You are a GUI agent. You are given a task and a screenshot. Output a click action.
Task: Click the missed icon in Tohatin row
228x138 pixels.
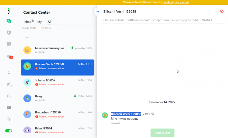point(37,84)
